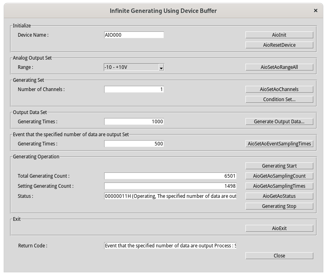The width and height of the screenshot is (327, 276).
Task: Click the event Generating Times field showing 500
Action: point(134,144)
